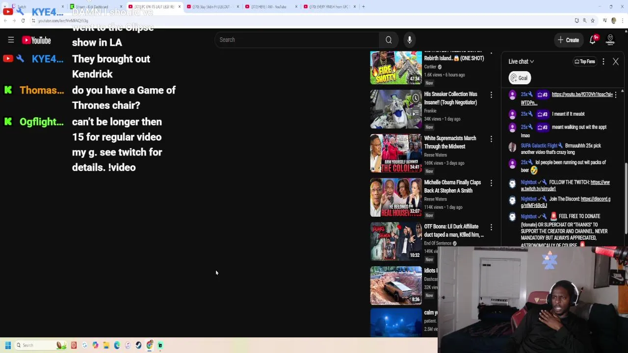This screenshot has width=628, height=353.
Task: Switch to 'EVERY FINISH from UFC' tab
Action: 329,6
